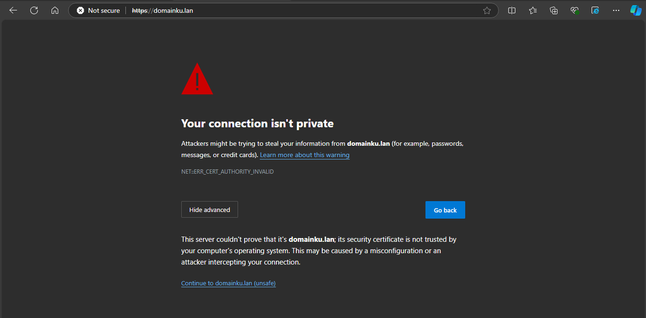Add this page to Collections
The height and width of the screenshot is (318, 646).
(x=553, y=10)
